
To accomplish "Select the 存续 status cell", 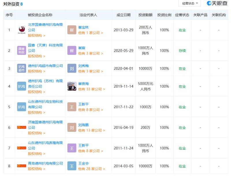I will (x=182, y=51).
